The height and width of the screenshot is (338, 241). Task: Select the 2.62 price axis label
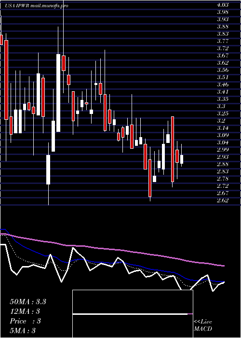(x=223, y=200)
